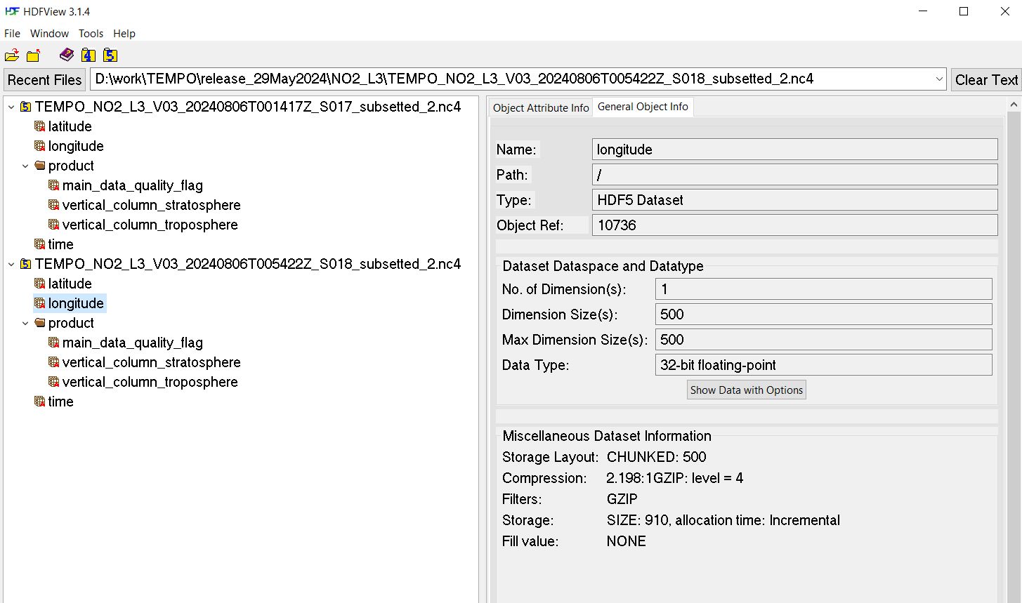Select vertical_column_troposphere under the S018 file
The image size is (1022, 603).
[x=150, y=382]
